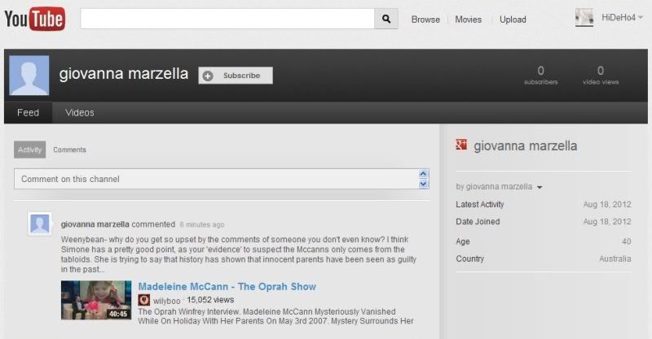Open the HiDeHo4 username
Viewport: 652px width, 339px height.
tap(619, 17)
